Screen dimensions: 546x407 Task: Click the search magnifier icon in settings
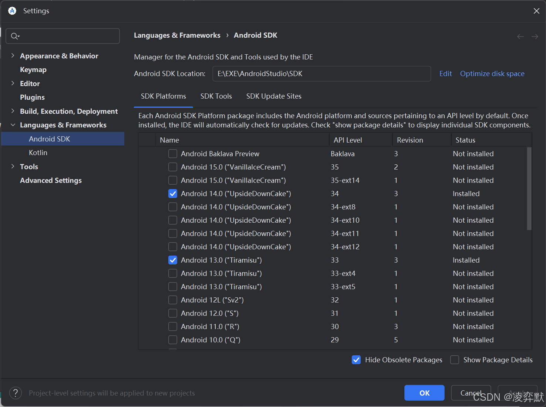(15, 36)
